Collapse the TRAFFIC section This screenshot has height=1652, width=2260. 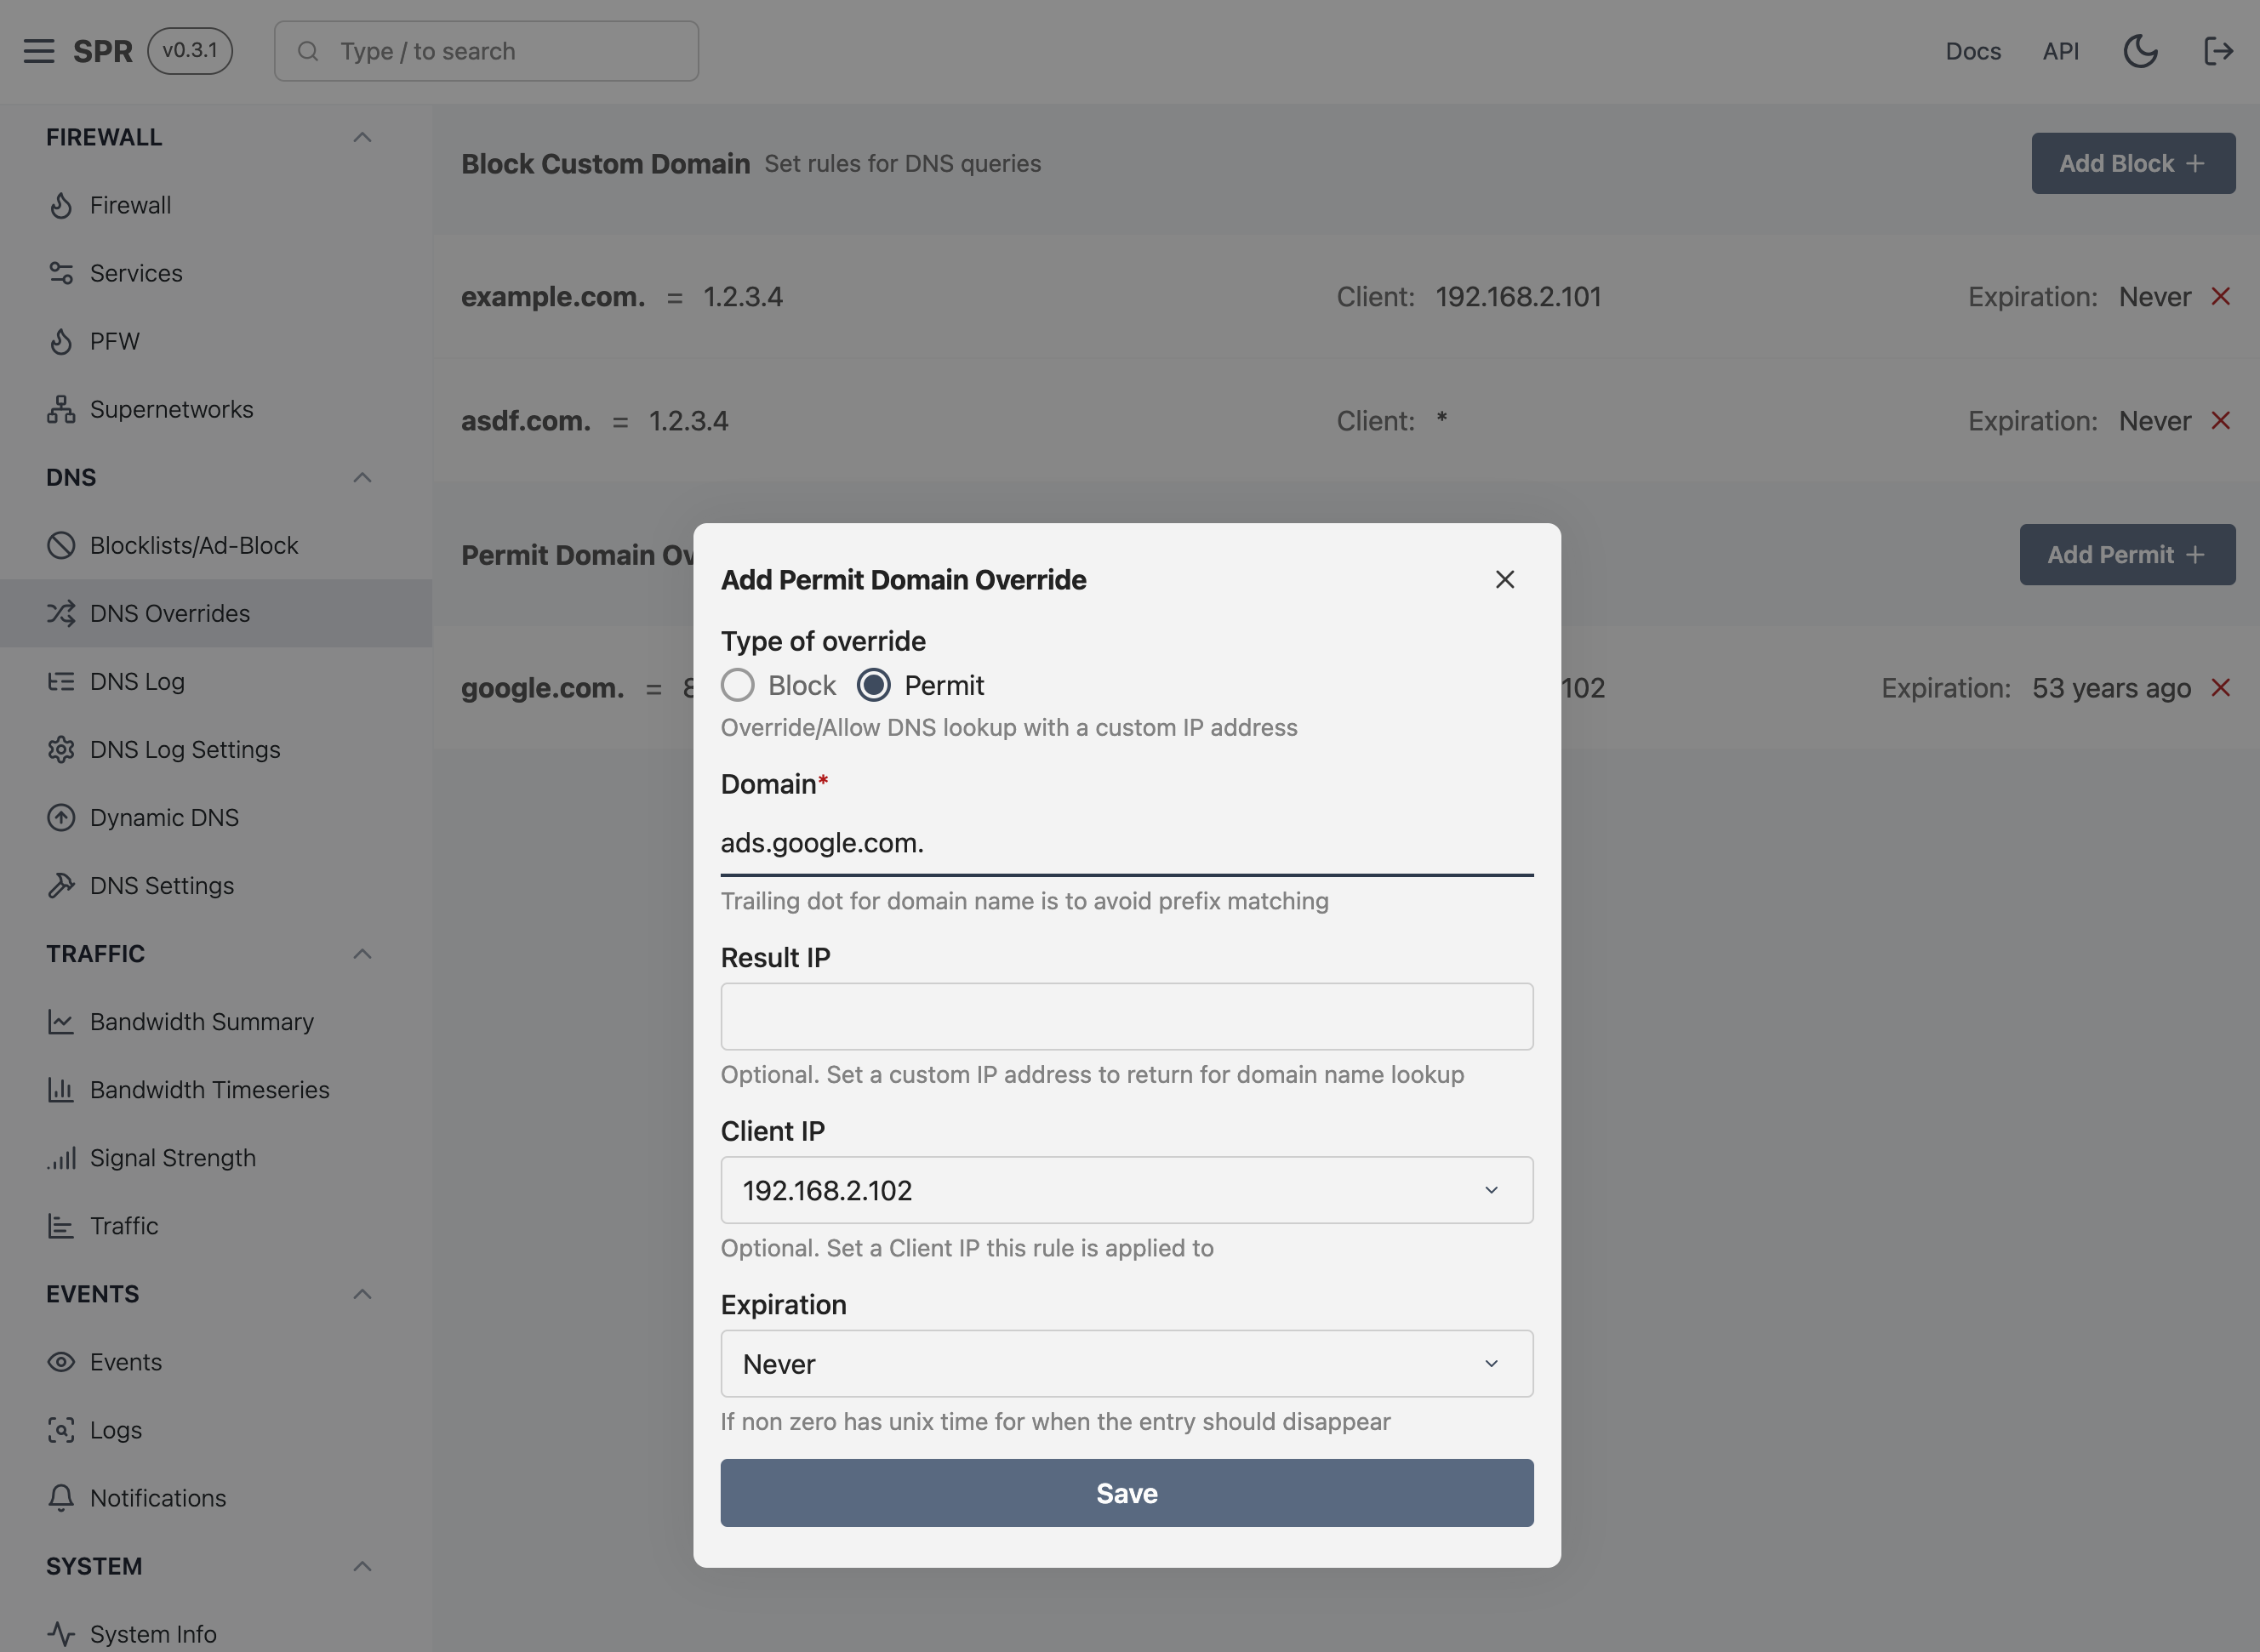pos(362,953)
